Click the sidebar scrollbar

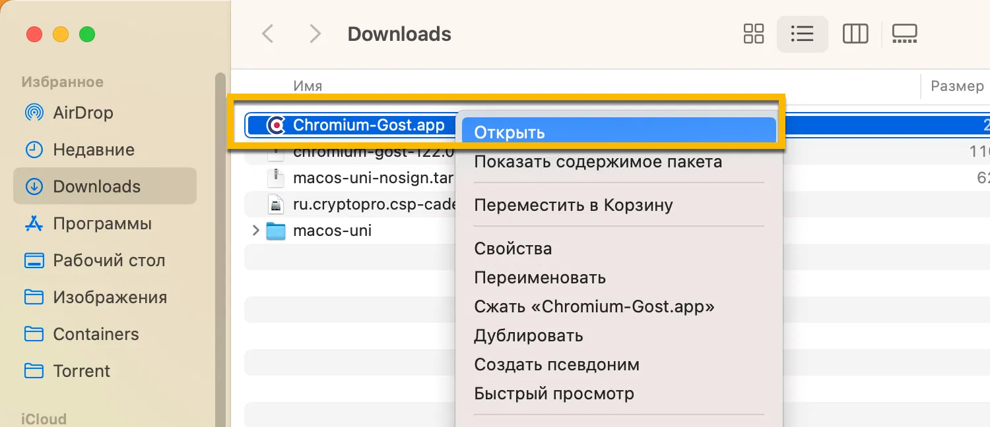pos(220,250)
